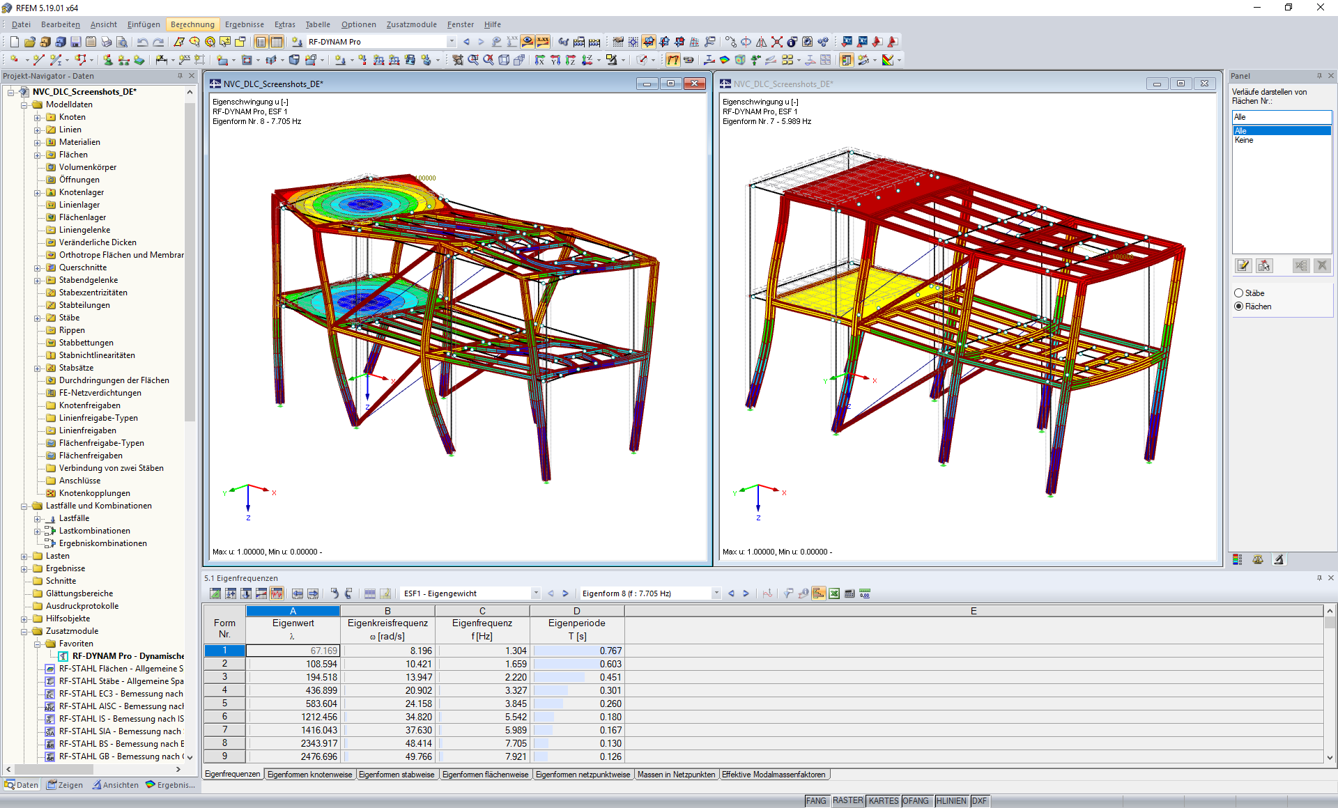Select the Flächen radio button in the Panel

tap(1238, 306)
